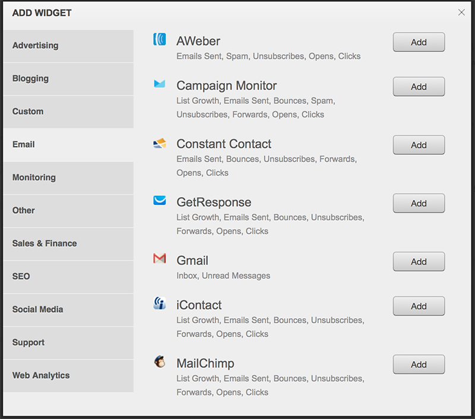475x419 pixels.
Task: Click the Constant Contact logo icon
Action: [x=159, y=143]
